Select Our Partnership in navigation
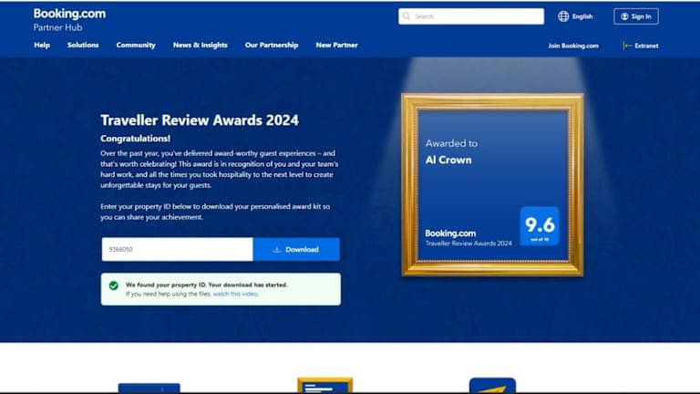Screen dimensions: 700x394 pyautogui.click(x=271, y=46)
